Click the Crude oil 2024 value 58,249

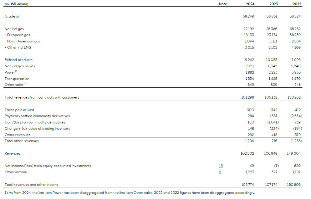coord(248,16)
